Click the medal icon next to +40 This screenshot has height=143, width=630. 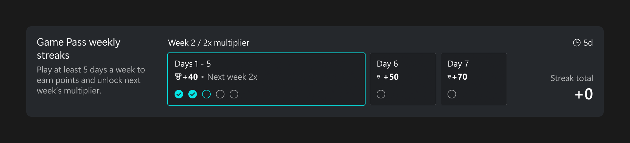tap(178, 77)
